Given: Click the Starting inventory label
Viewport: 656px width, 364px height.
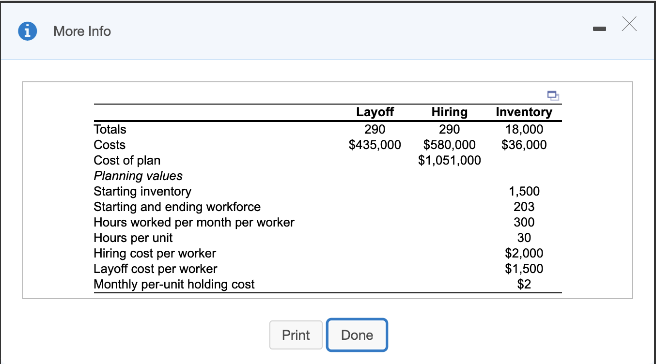Looking at the screenshot, I should click(x=142, y=191).
